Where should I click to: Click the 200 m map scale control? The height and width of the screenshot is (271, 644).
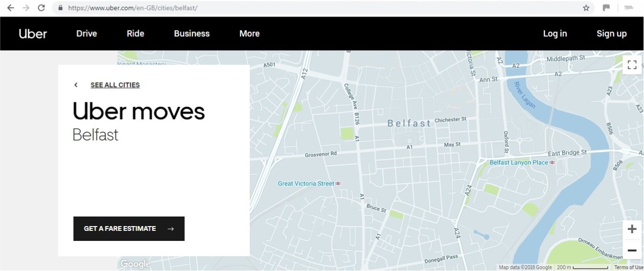pyautogui.click(x=582, y=267)
